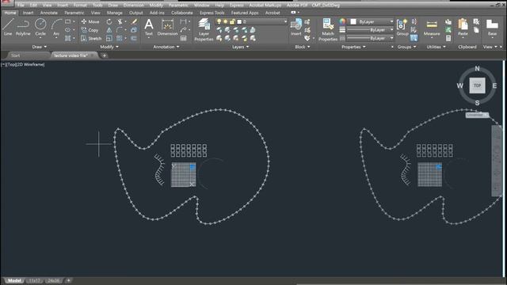Select the Circle tool
507x285 pixels.
pos(40,27)
